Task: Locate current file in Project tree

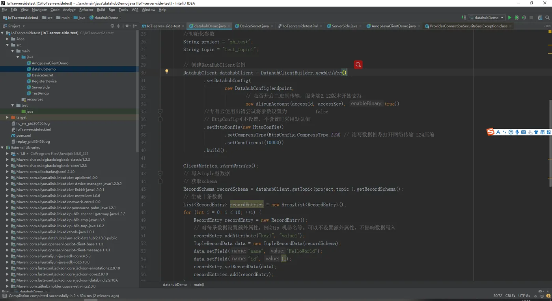Action: pos(112,26)
